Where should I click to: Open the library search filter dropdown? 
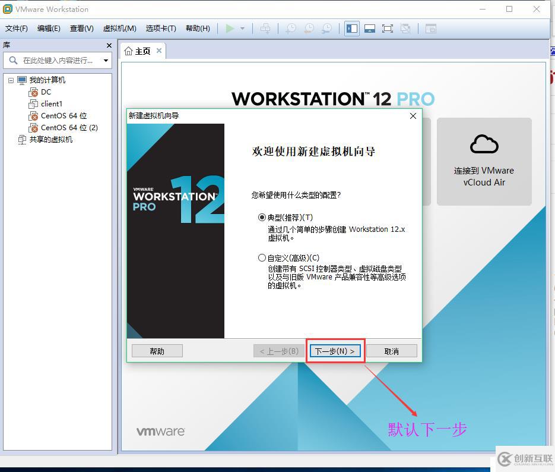(x=106, y=61)
